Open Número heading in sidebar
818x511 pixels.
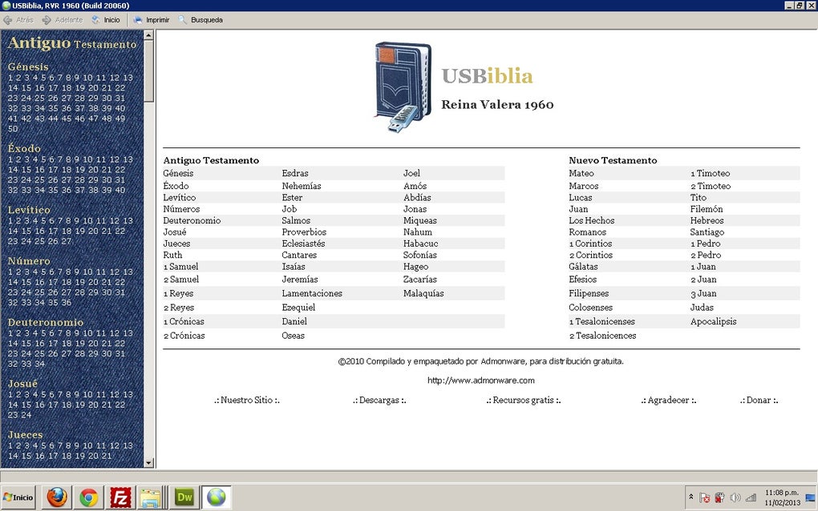point(29,261)
